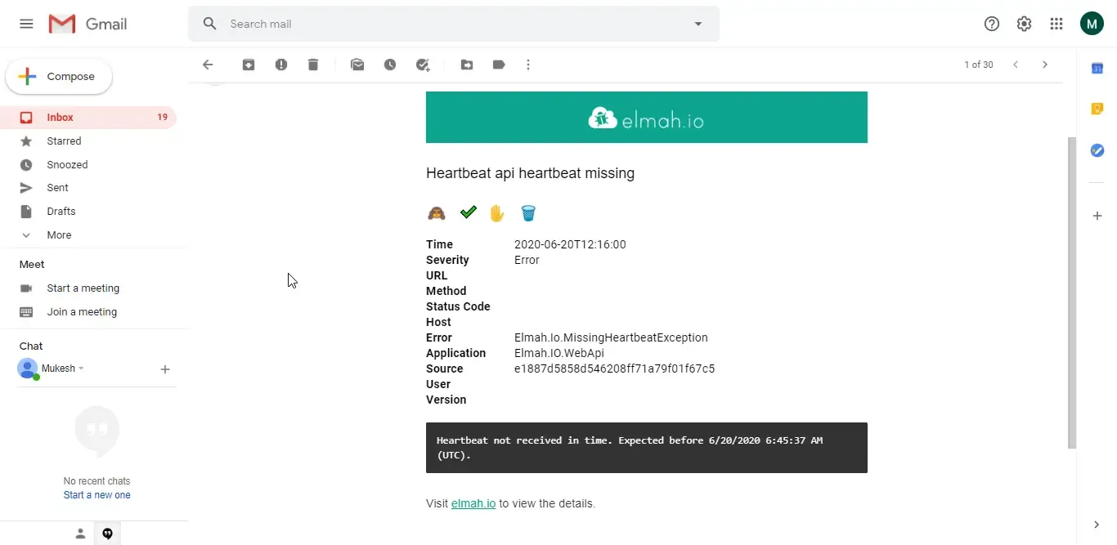This screenshot has width=1117, height=545.
Task: Open Google Calendar from the side panel
Action: (x=1097, y=69)
